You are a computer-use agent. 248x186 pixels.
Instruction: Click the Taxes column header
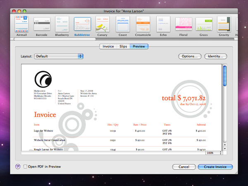(167, 125)
